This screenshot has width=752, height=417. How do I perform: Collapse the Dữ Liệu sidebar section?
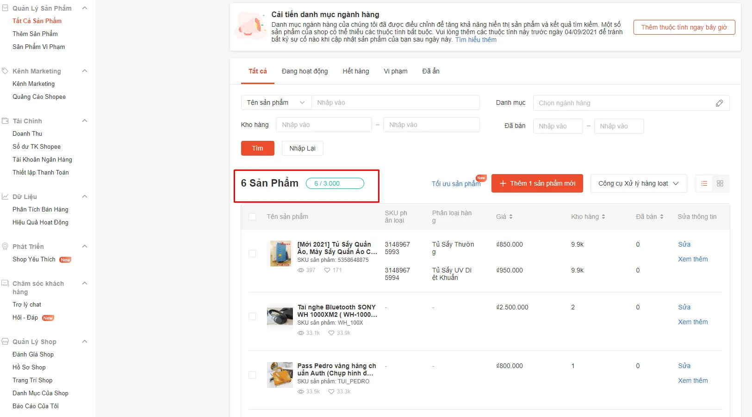[x=85, y=196]
